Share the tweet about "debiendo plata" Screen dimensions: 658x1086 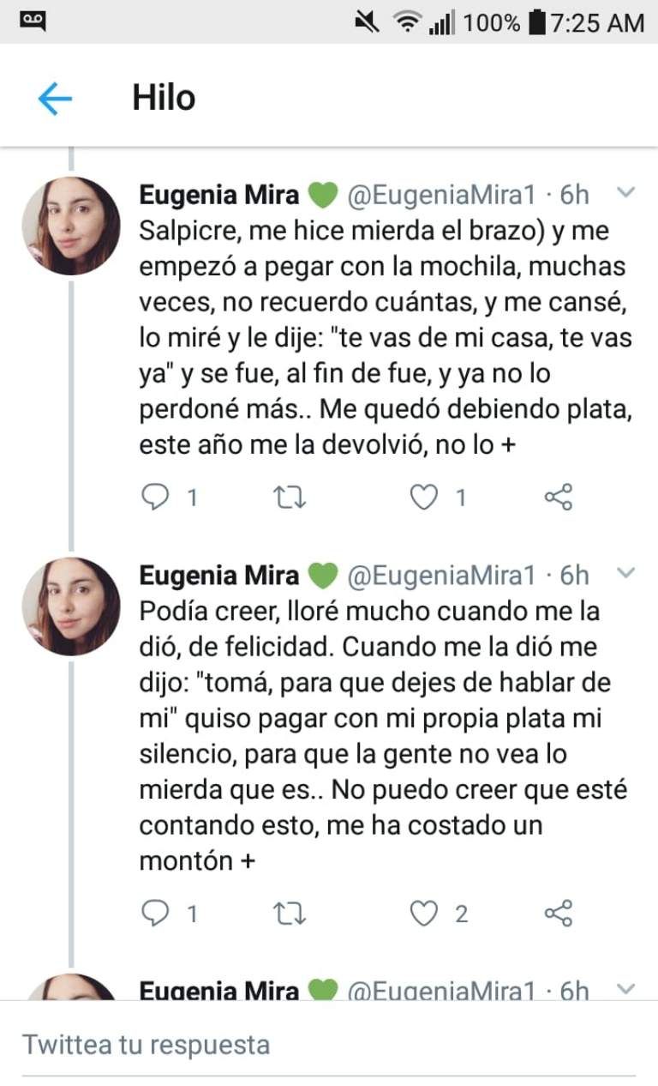[x=559, y=498]
